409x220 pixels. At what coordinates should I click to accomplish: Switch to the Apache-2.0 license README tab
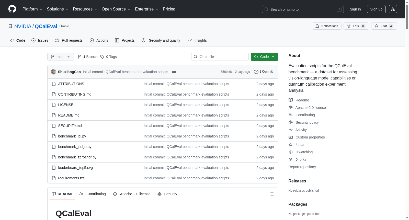[x=132, y=194]
